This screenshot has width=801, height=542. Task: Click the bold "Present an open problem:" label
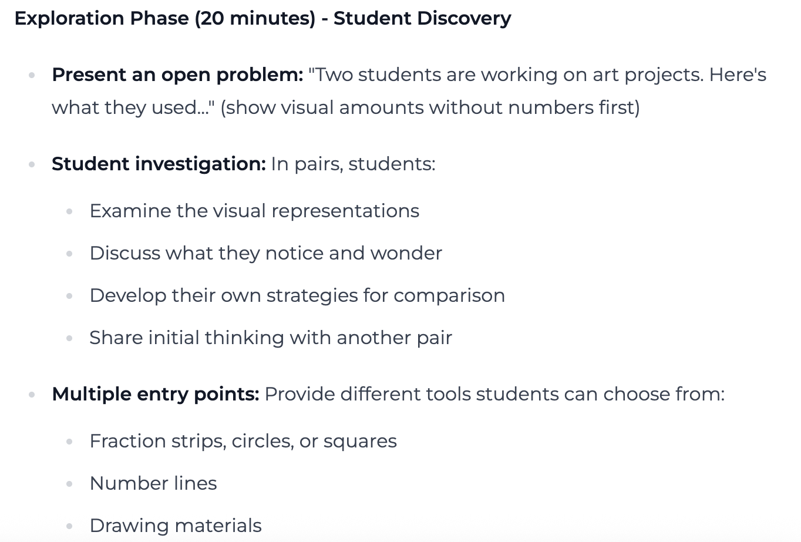(x=177, y=75)
